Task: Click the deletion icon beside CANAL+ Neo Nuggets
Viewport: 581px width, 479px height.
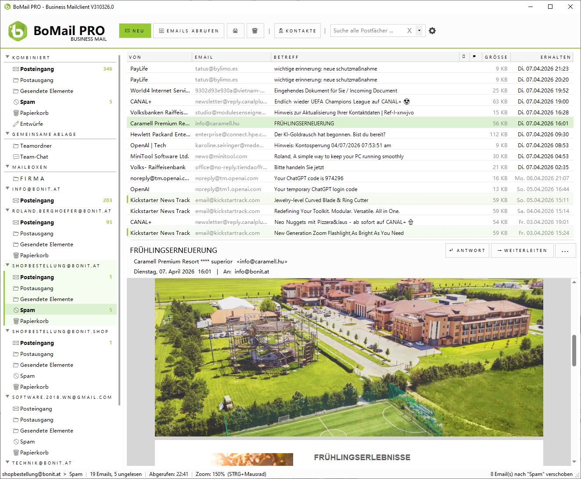Action: [411, 222]
